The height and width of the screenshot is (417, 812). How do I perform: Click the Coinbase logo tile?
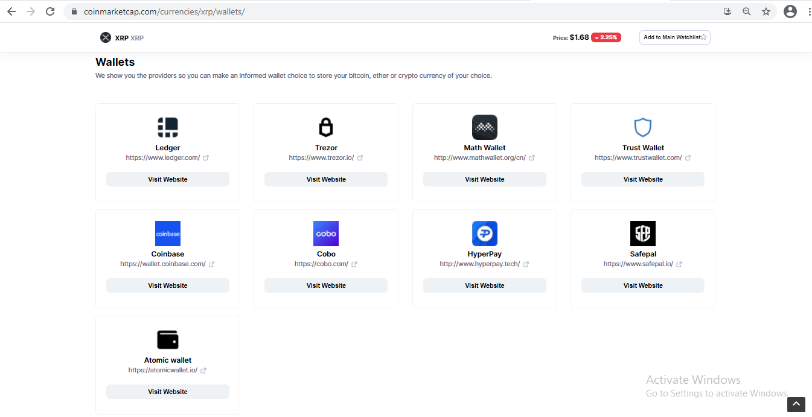point(168,234)
